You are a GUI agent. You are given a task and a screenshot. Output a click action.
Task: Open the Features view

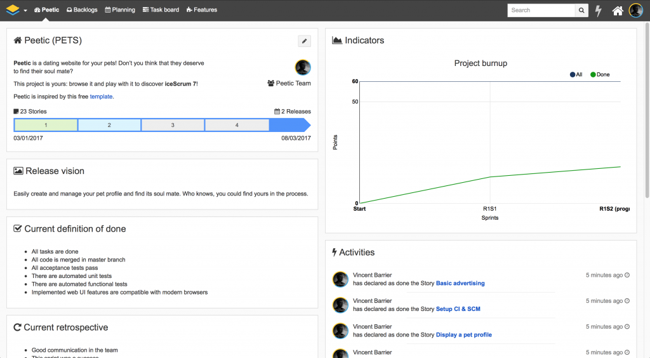[x=202, y=10]
